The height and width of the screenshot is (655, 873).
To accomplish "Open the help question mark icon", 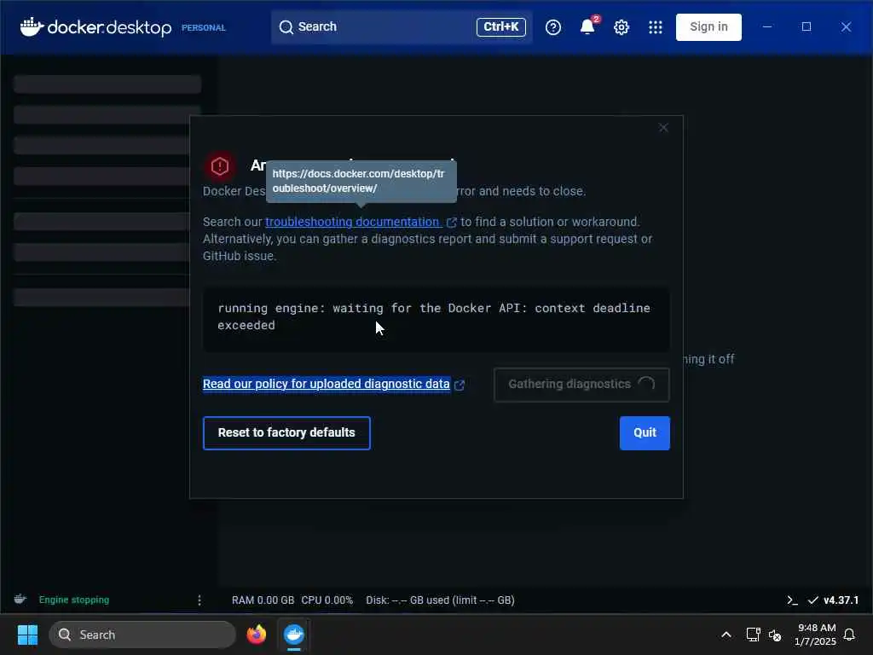I will click(552, 26).
